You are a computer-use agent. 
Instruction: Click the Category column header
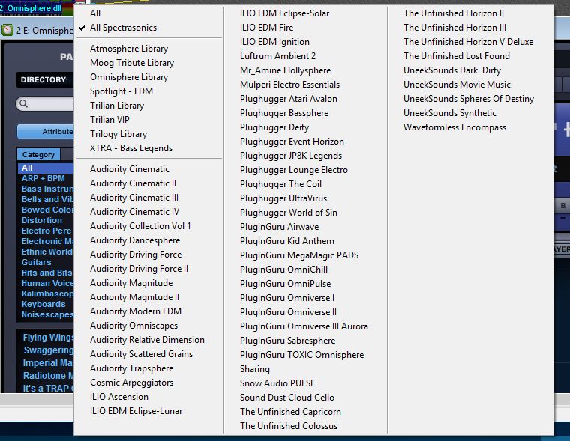[x=38, y=155]
